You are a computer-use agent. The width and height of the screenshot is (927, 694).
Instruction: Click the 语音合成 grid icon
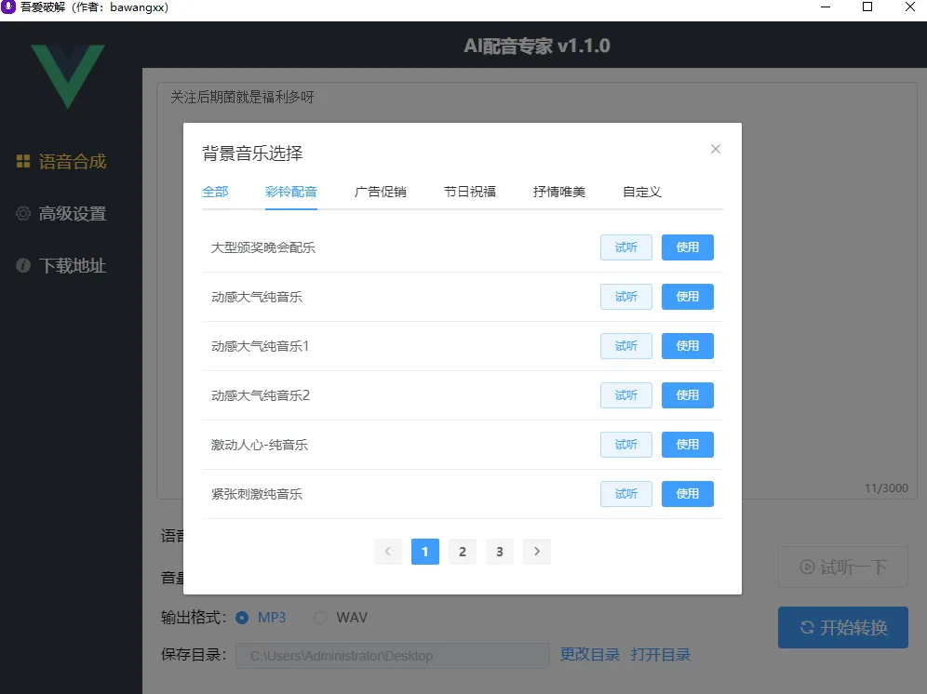point(23,161)
